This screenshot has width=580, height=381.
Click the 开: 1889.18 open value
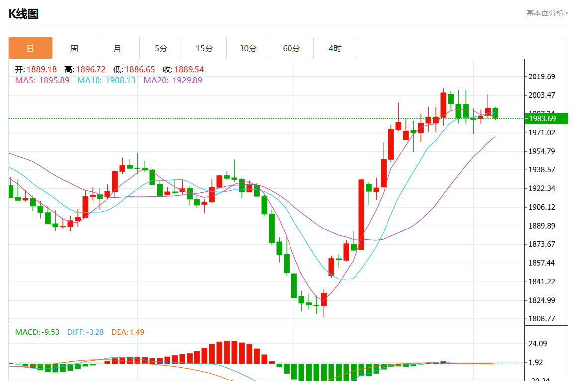(36, 69)
